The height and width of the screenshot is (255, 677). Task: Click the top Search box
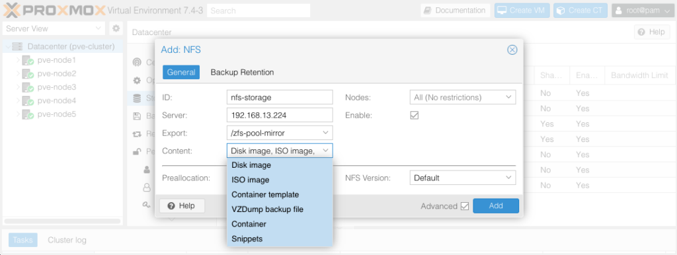(259, 11)
